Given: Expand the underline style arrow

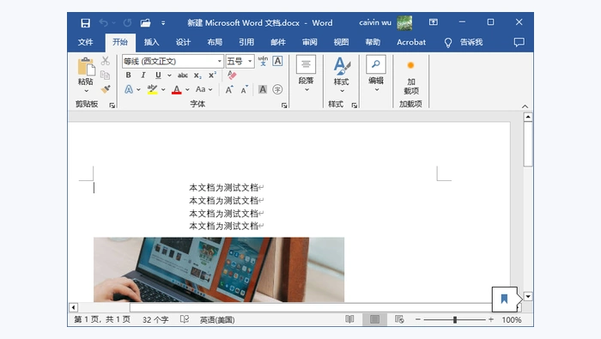Looking at the screenshot, I should (x=169, y=76).
